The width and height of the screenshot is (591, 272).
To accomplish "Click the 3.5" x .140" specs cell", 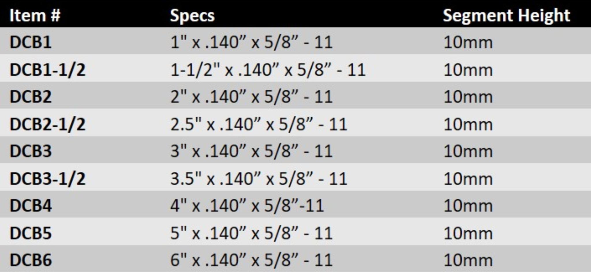I will tap(259, 179).
